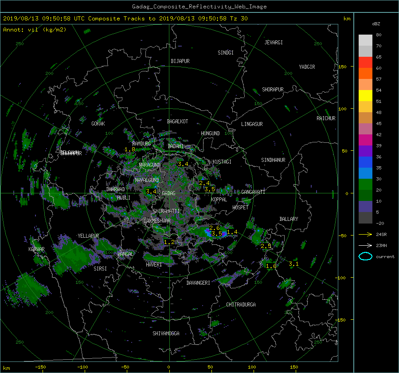
Task: Click the cyan 'current' ellipse legend icon
Action: point(365,256)
